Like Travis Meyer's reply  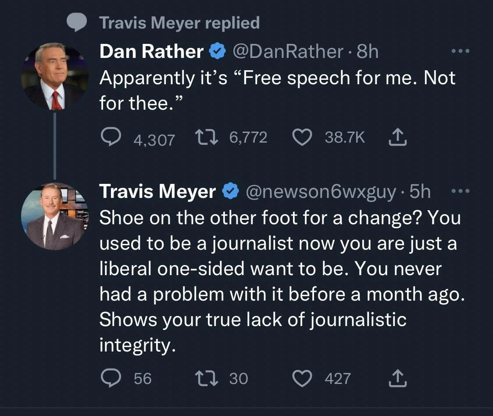[x=302, y=378]
